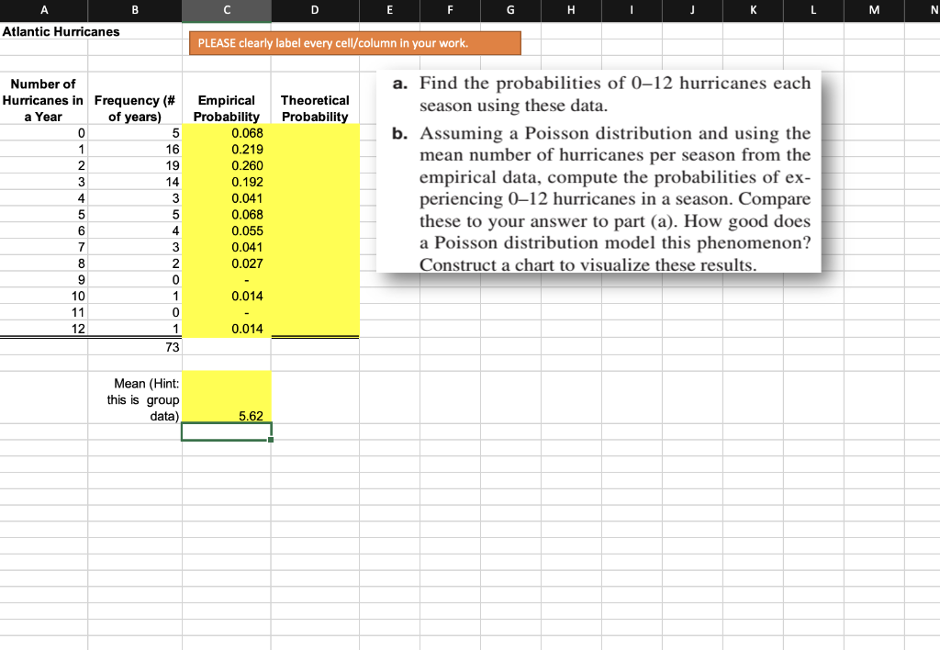This screenshot has width=940, height=650.
Task: Select the mean value cell 5.62
Action: click(227, 397)
